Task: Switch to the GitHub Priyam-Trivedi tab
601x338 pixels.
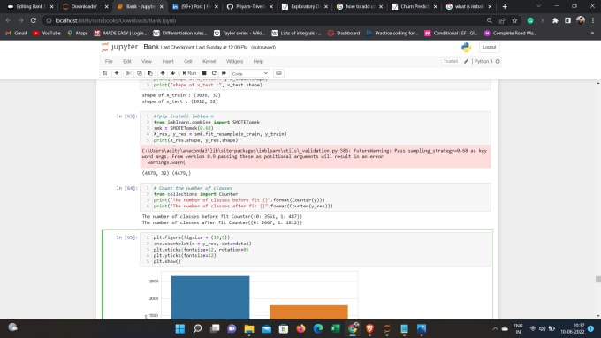Action: tap(249, 6)
